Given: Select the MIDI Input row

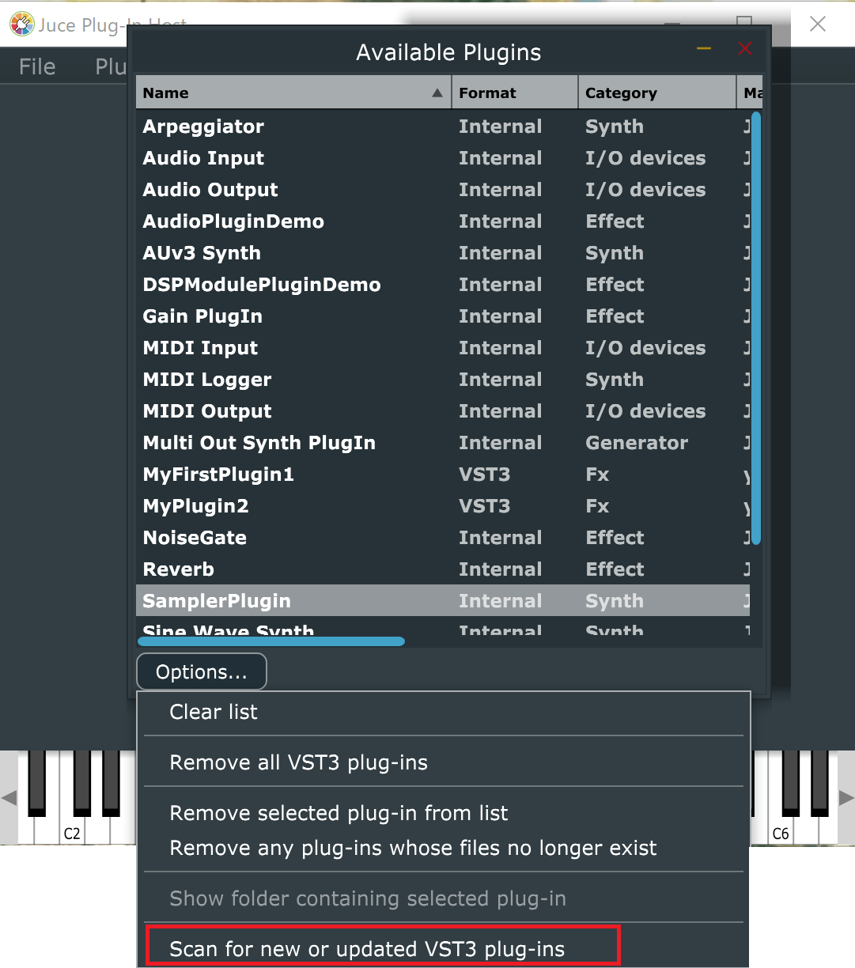Looking at the screenshot, I should [x=443, y=348].
